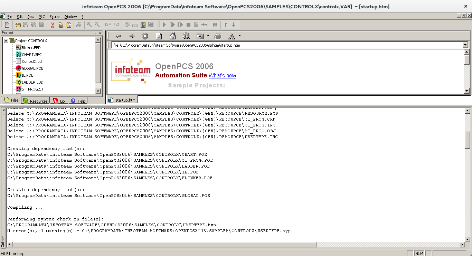Select IL.POE in the project tree
The height and width of the screenshot is (256, 472).
27,75
